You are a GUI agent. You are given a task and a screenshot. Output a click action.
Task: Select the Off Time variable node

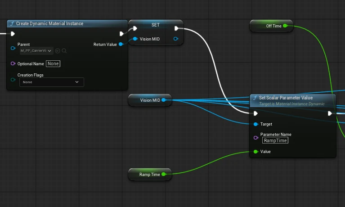click(271, 26)
